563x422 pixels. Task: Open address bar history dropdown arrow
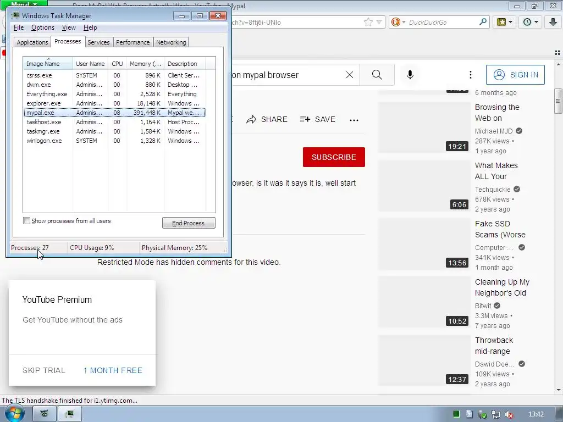(x=379, y=22)
